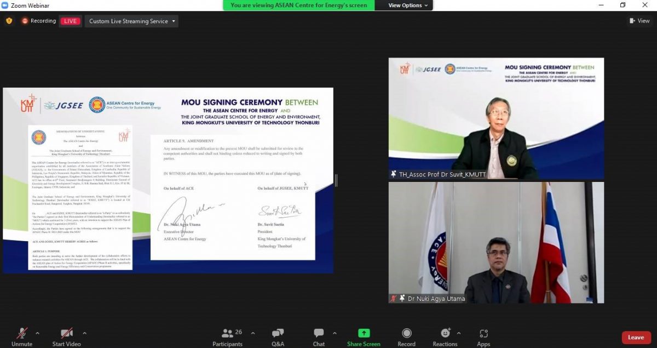The image size is (657, 348).
Task: Change layout with the View button
Action: pos(639,21)
